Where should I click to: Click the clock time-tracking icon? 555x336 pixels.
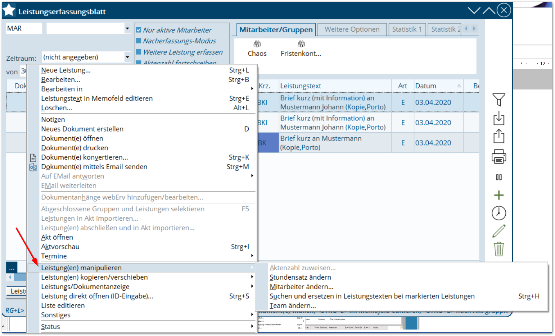(x=499, y=213)
